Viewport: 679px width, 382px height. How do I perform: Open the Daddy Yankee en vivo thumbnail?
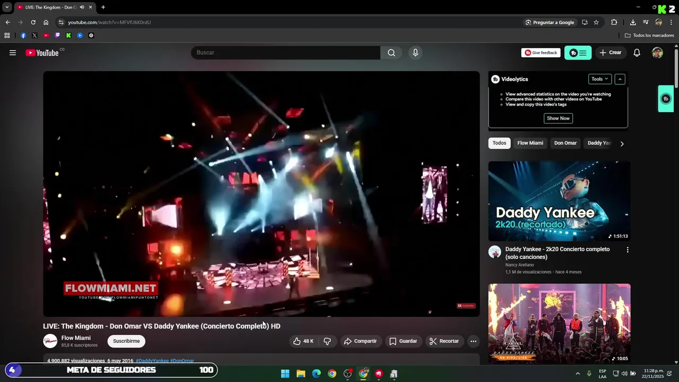click(559, 324)
